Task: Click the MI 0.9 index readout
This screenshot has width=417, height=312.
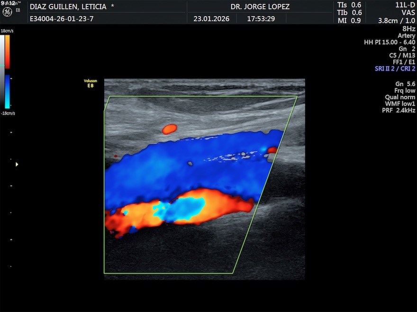Action: [349, 20]
